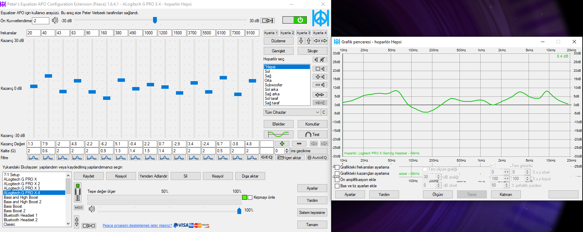Viewport: 583px width, 232px height.
Task: Click the Düzleme button
Action: tap(278, 41)
